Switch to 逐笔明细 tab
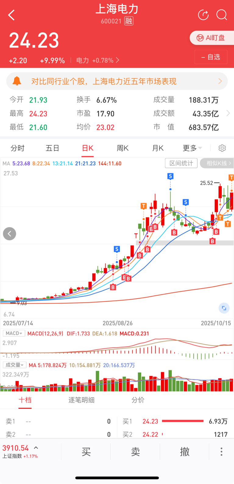This screenshot has width=234, height=484. pyautogui.click(x=81, y=400)
